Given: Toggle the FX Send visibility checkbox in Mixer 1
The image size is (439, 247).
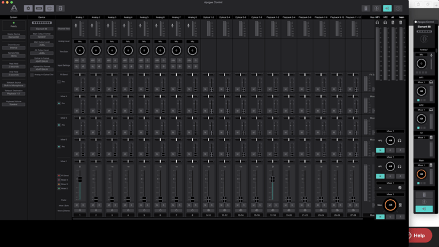Looking at the screenshot, I should [x=59, y=176].
